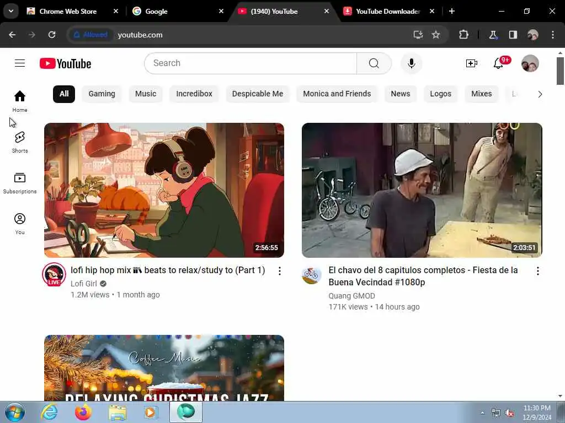The height and width of the screenshot is (423, 565).
Task: Switch to the Chrome Web Store tab
Action: (x=68, y=11)
